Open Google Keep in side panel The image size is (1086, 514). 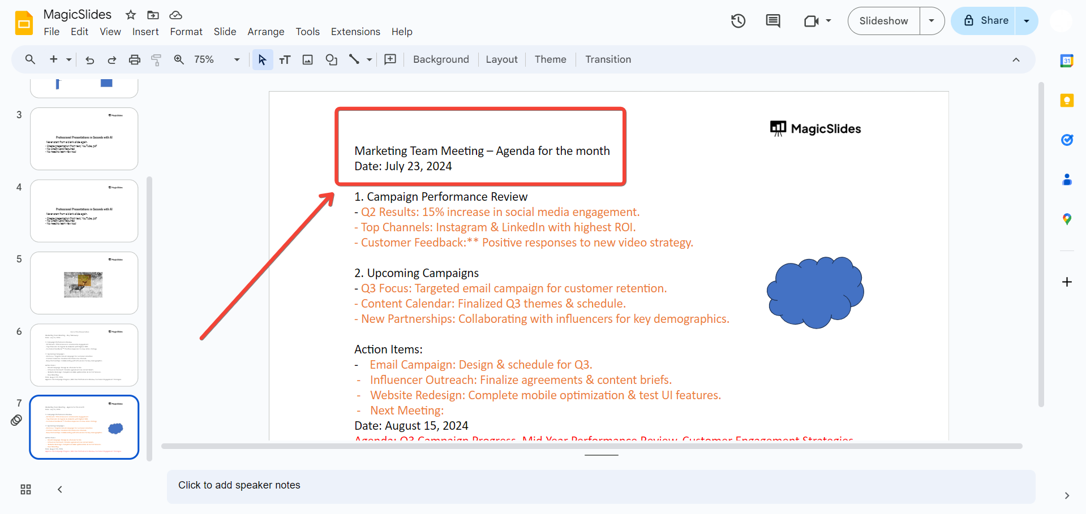click(x=1066, y=101)
